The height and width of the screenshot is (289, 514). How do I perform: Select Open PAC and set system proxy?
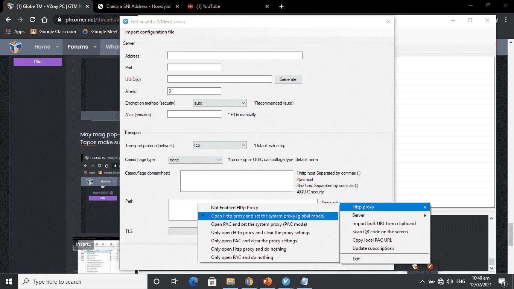(268, 224)
